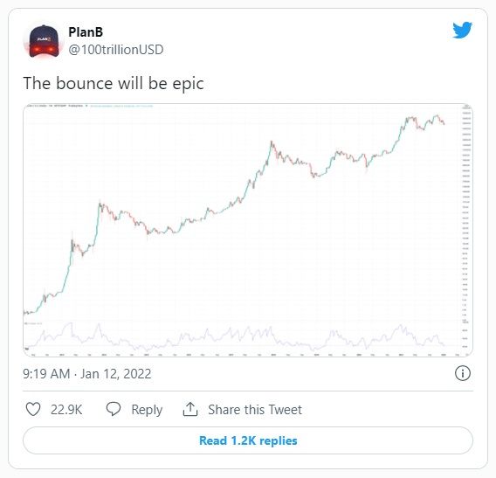The width and height of the screenshot is (496, 478).
Task: Click the share upload arrow icon
Action: [x=190, y=409]
